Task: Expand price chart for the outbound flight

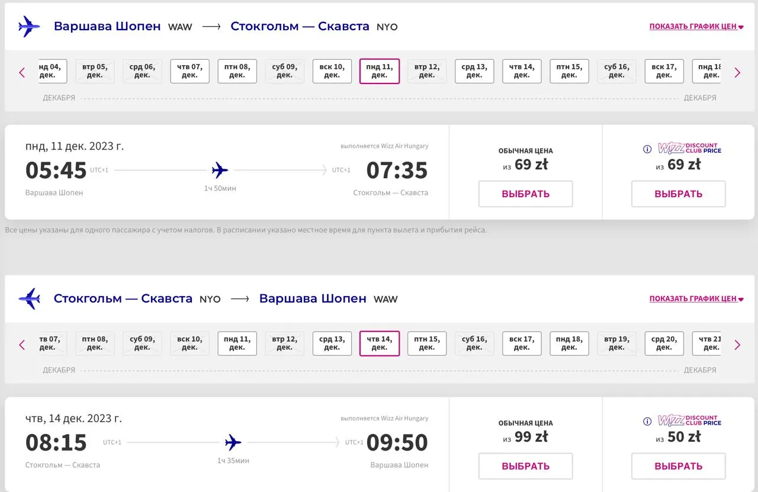Action: (696, 27)
